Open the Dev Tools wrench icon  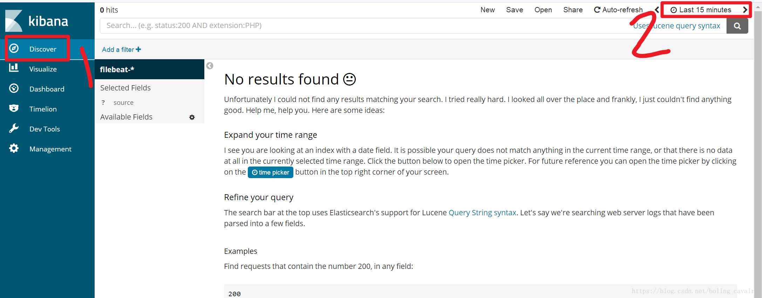14,128
